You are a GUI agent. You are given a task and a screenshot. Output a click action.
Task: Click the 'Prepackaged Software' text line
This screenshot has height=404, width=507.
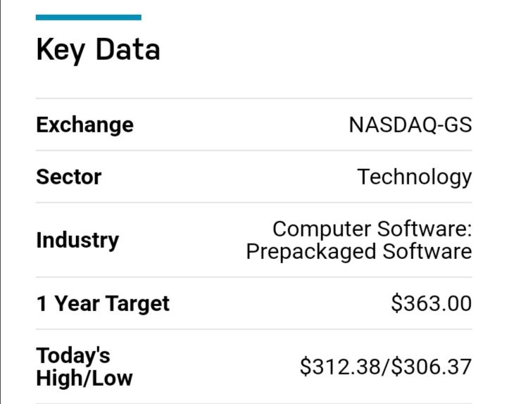[x=358, y=251]
